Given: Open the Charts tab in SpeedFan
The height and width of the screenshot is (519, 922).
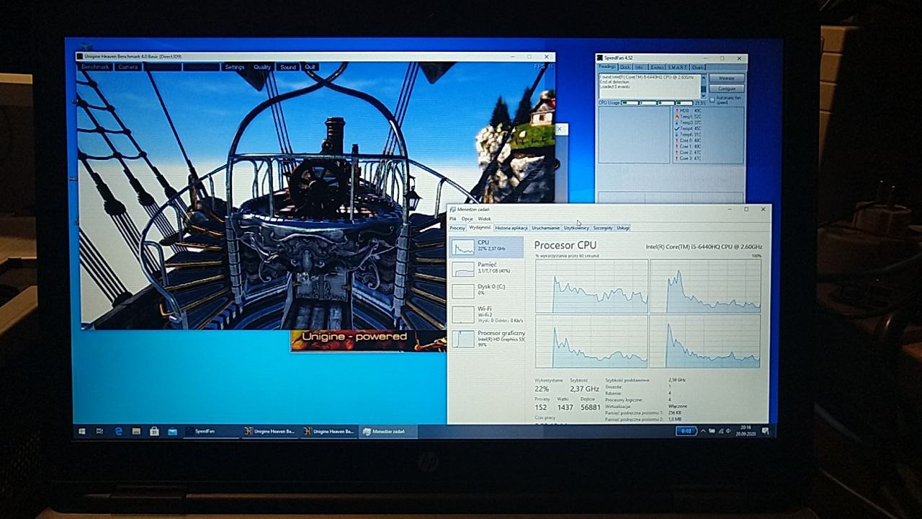Looking at the screenshot, I should (698, 67).
